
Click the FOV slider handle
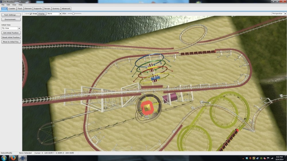point(73,13)
